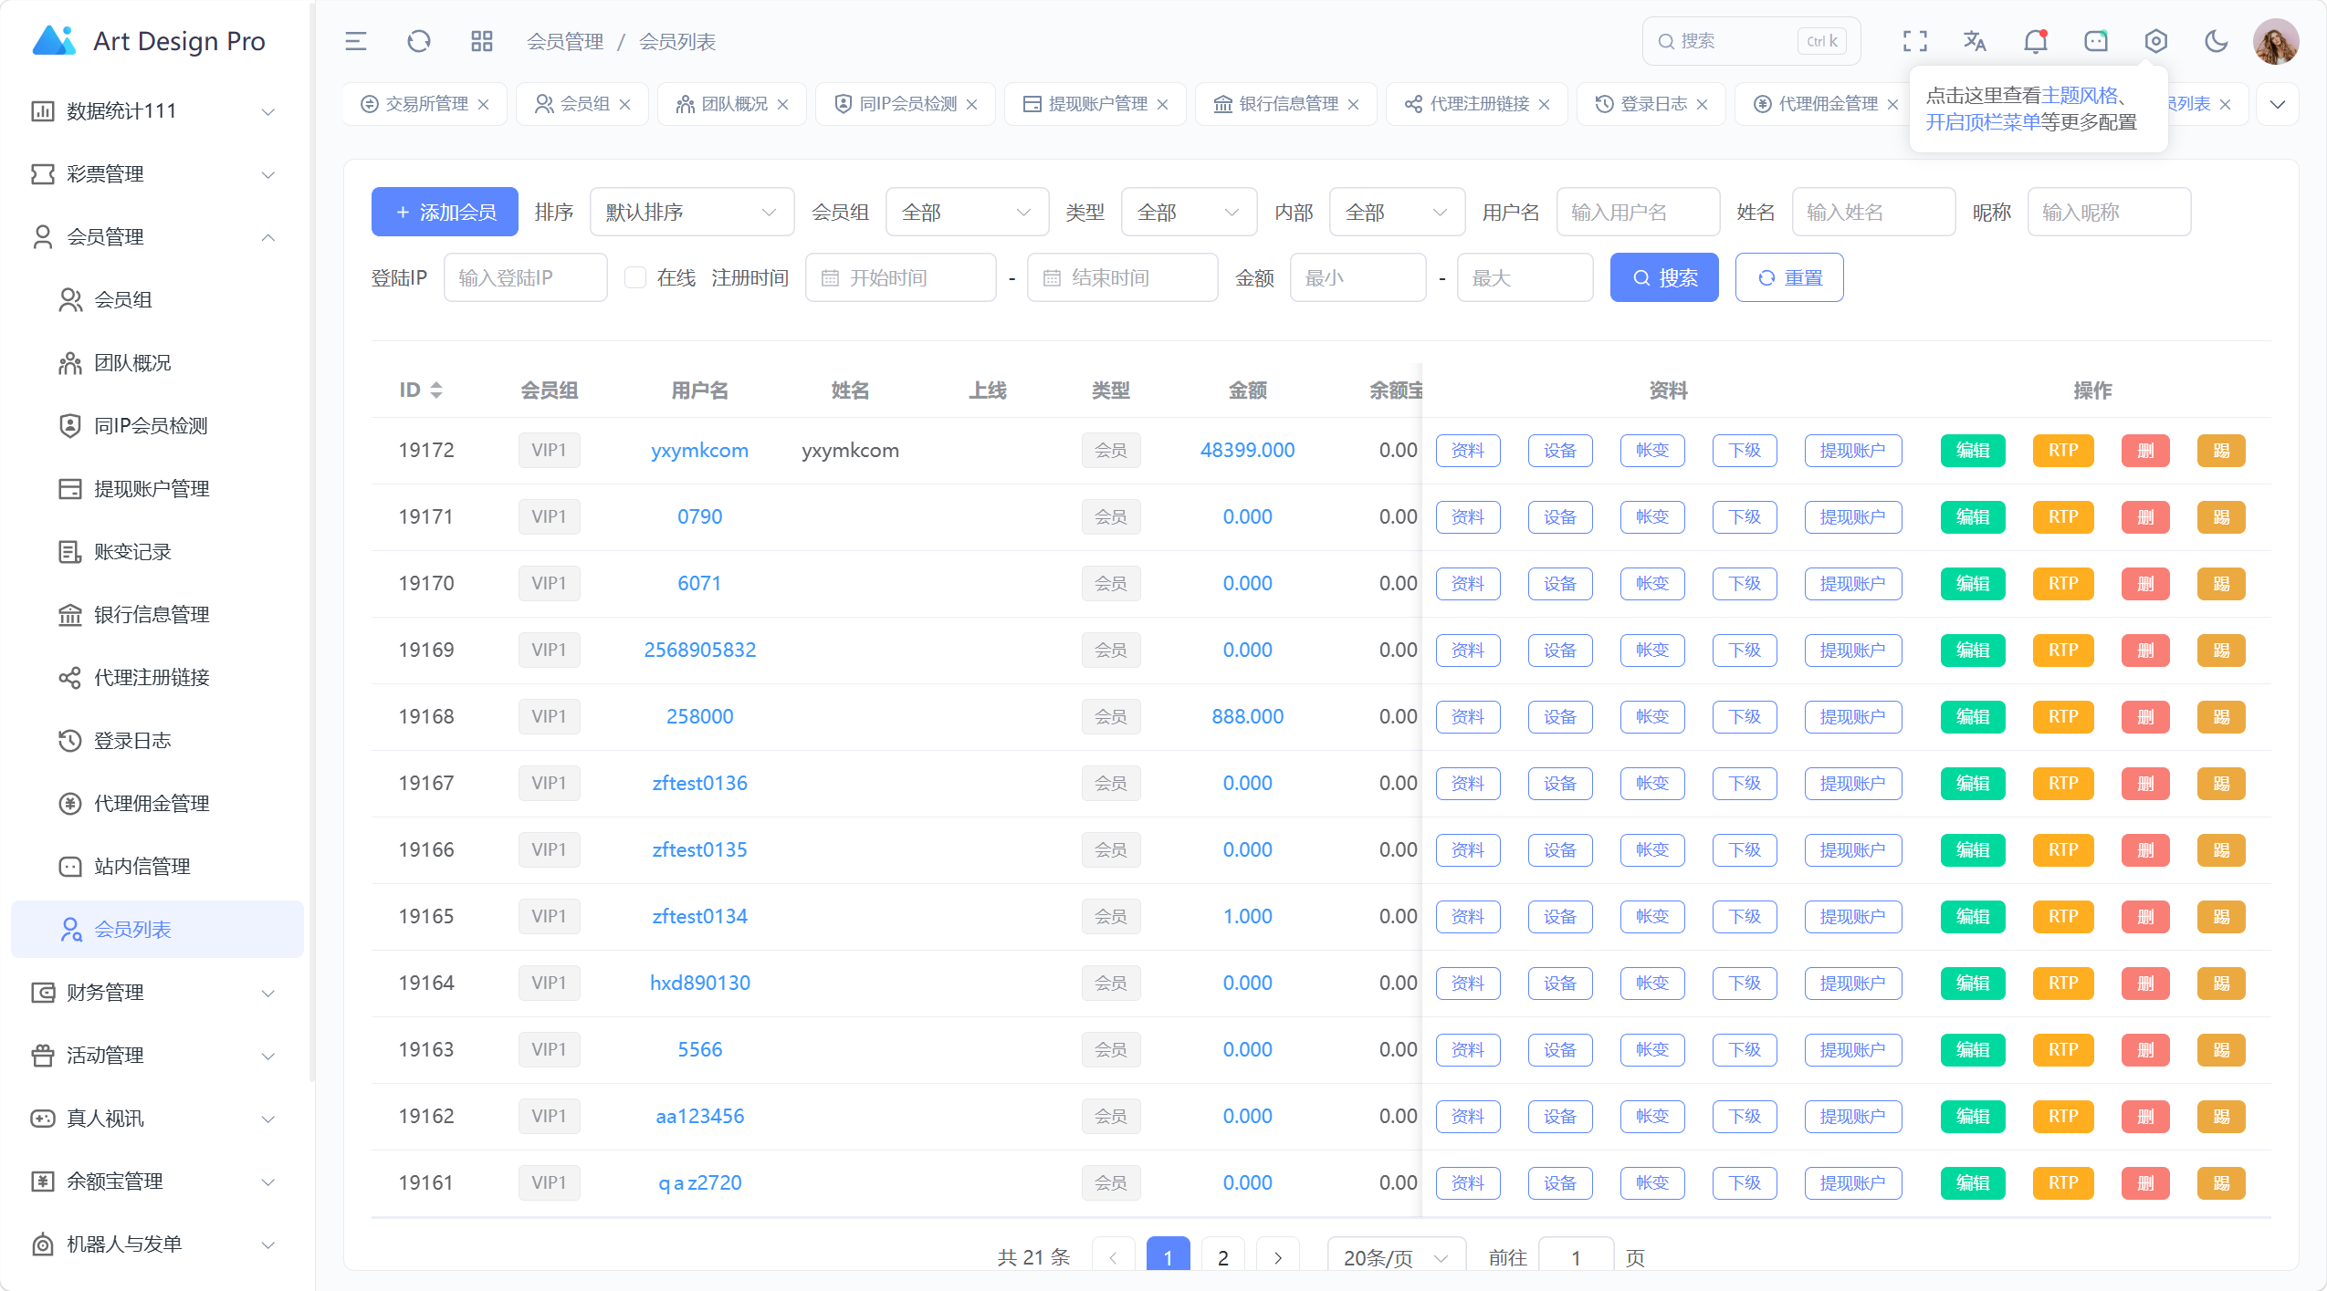Open the tab list overflow chevron
Image resolution: width=2327 pixels, height=1291 pixels.
(2277, 104)
